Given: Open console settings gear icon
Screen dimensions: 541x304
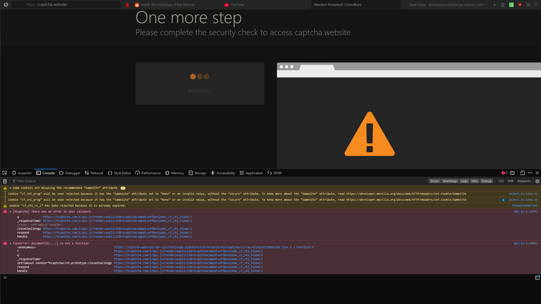Looking at the screenshot, I should (x=537, y=181).
